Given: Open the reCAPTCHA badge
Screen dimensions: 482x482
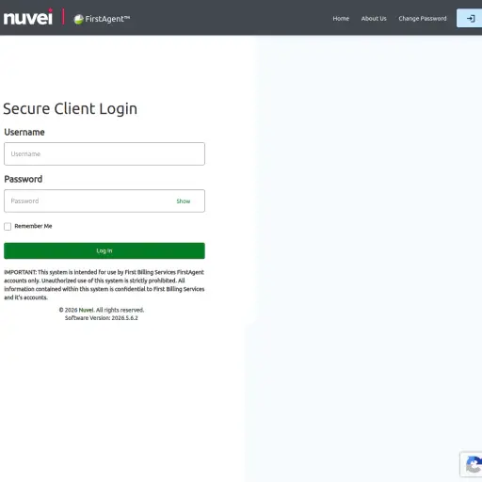Looking at the screenshot, I should (x=472, y=464).
